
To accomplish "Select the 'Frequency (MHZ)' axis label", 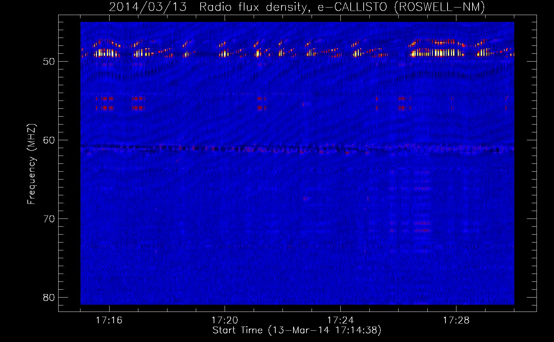I will pos(31,164).
